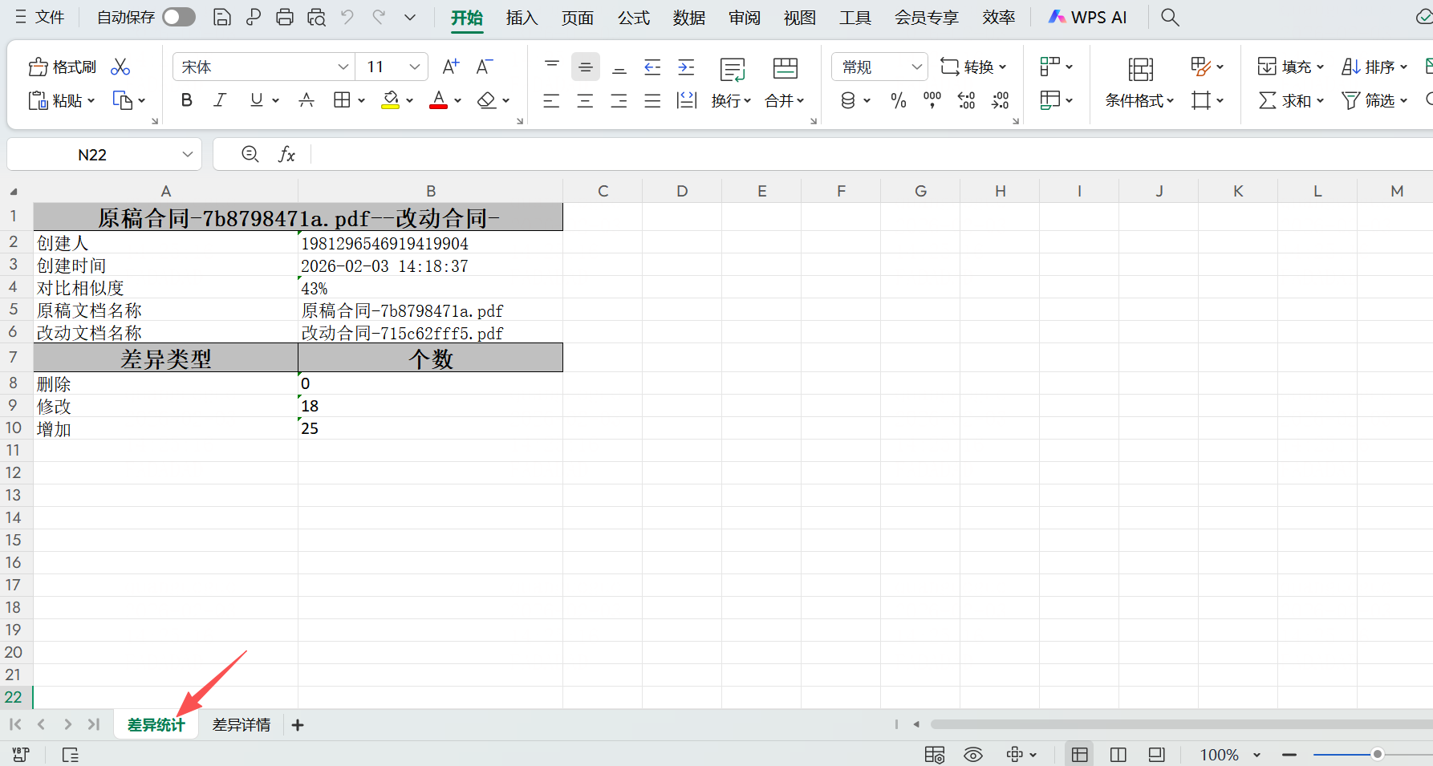
Task: Open the font name dropdown (宋体)
Action: pyautogui.click(x=343, y=67)
